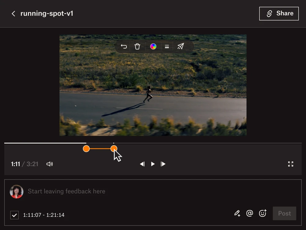Viewport: 306px width, 230px height.
Task: Click the pencil drawing icon near Post
Action: point(237,213)
